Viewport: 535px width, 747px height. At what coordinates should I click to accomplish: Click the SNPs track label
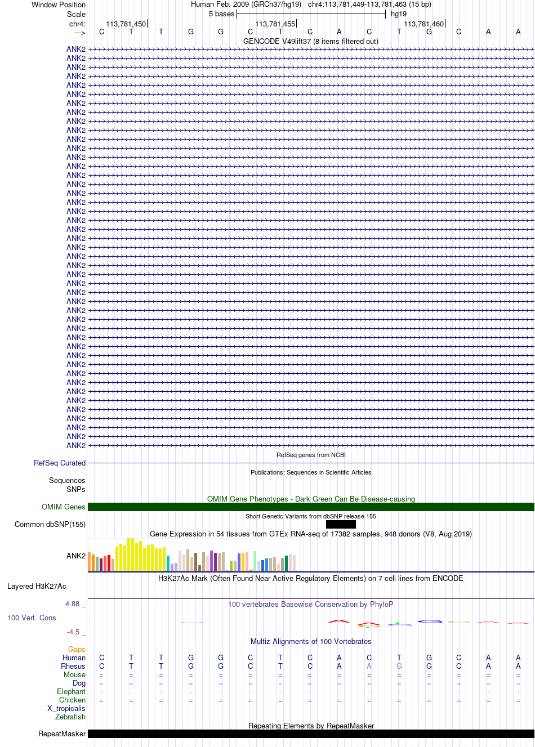[76, 490]
